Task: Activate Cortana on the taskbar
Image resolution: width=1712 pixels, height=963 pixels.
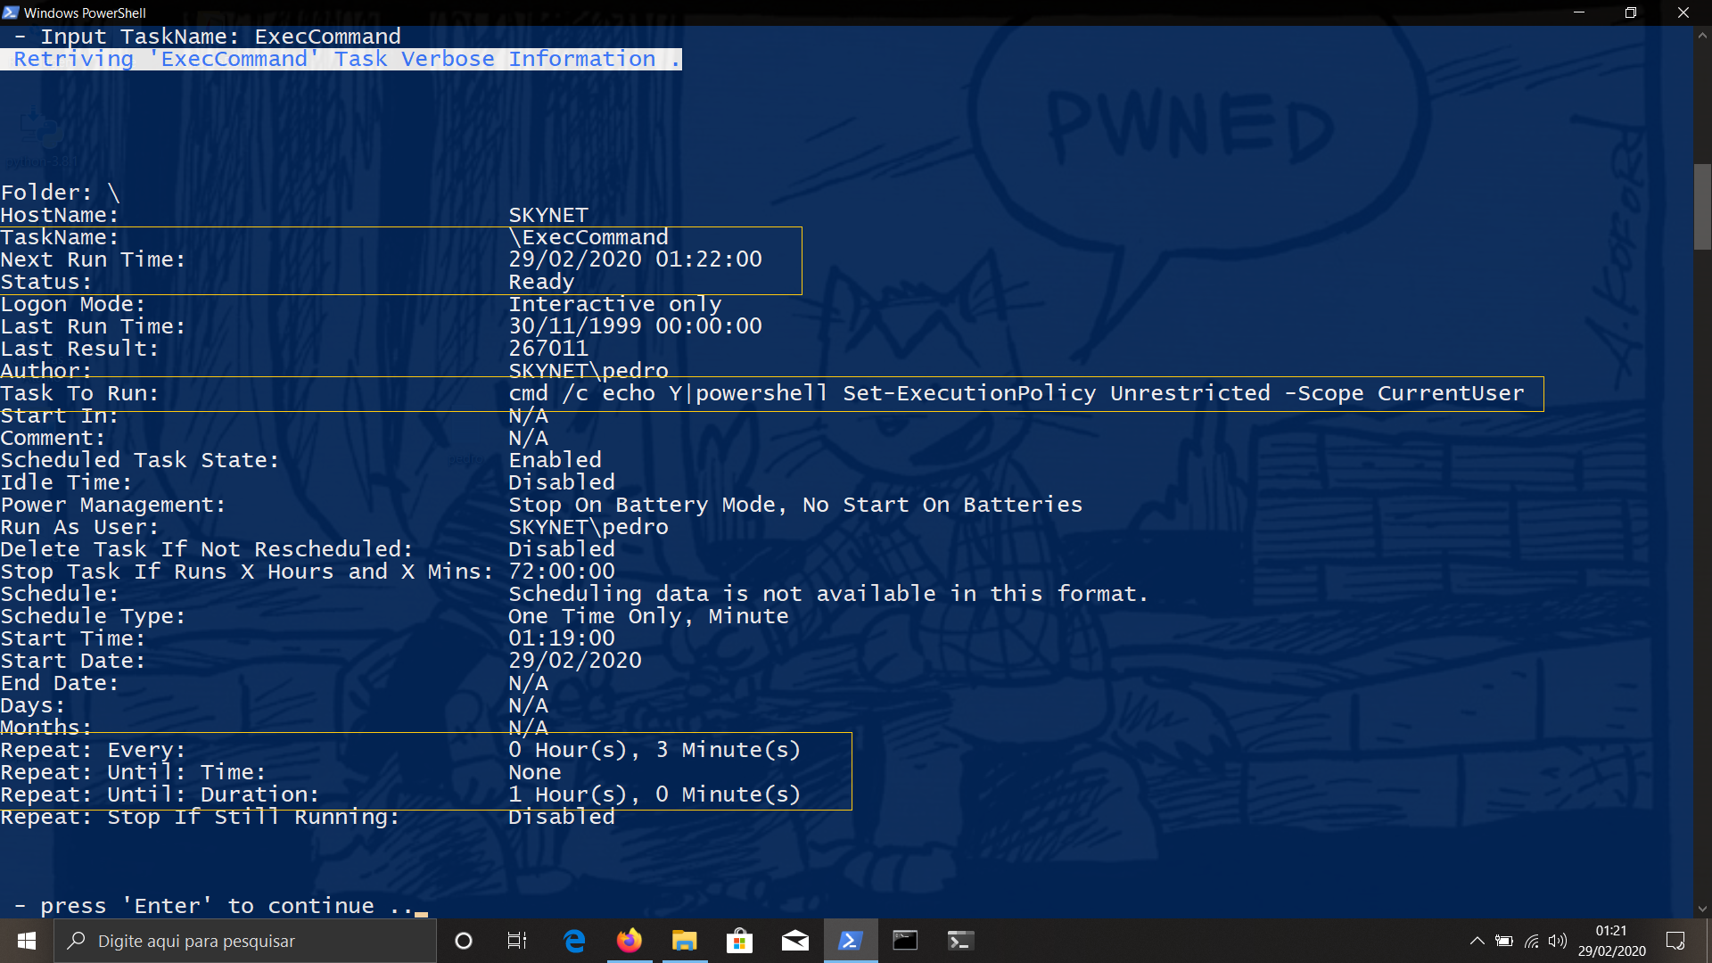Action: [463, 940]
